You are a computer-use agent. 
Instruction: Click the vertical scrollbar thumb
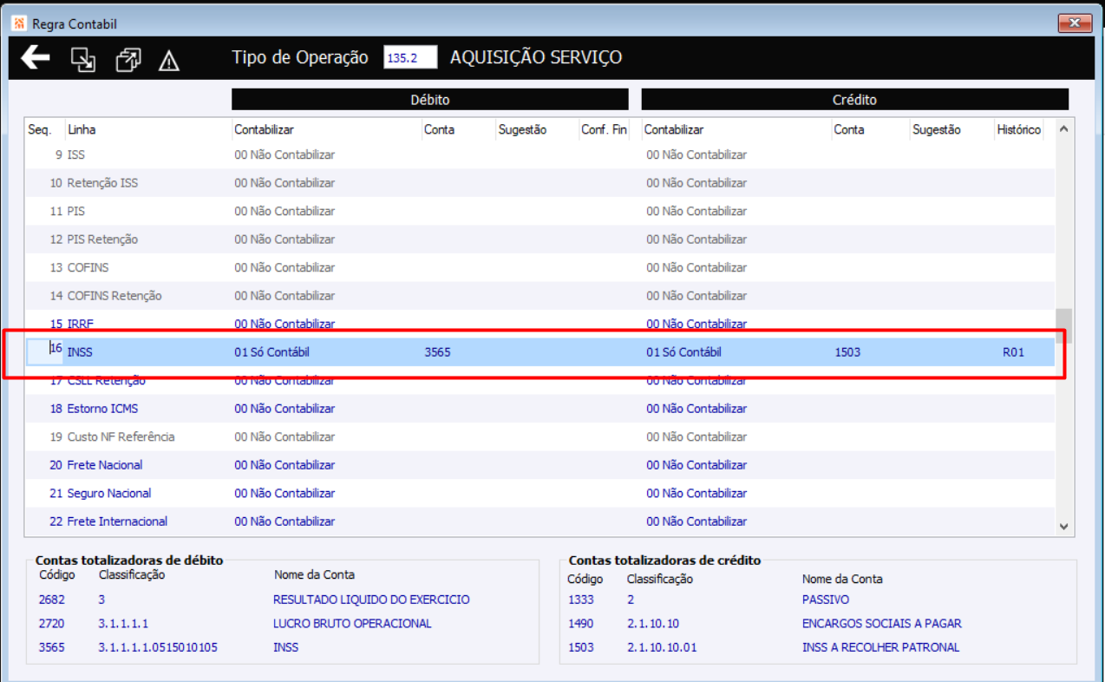(x=1064, y=326)
